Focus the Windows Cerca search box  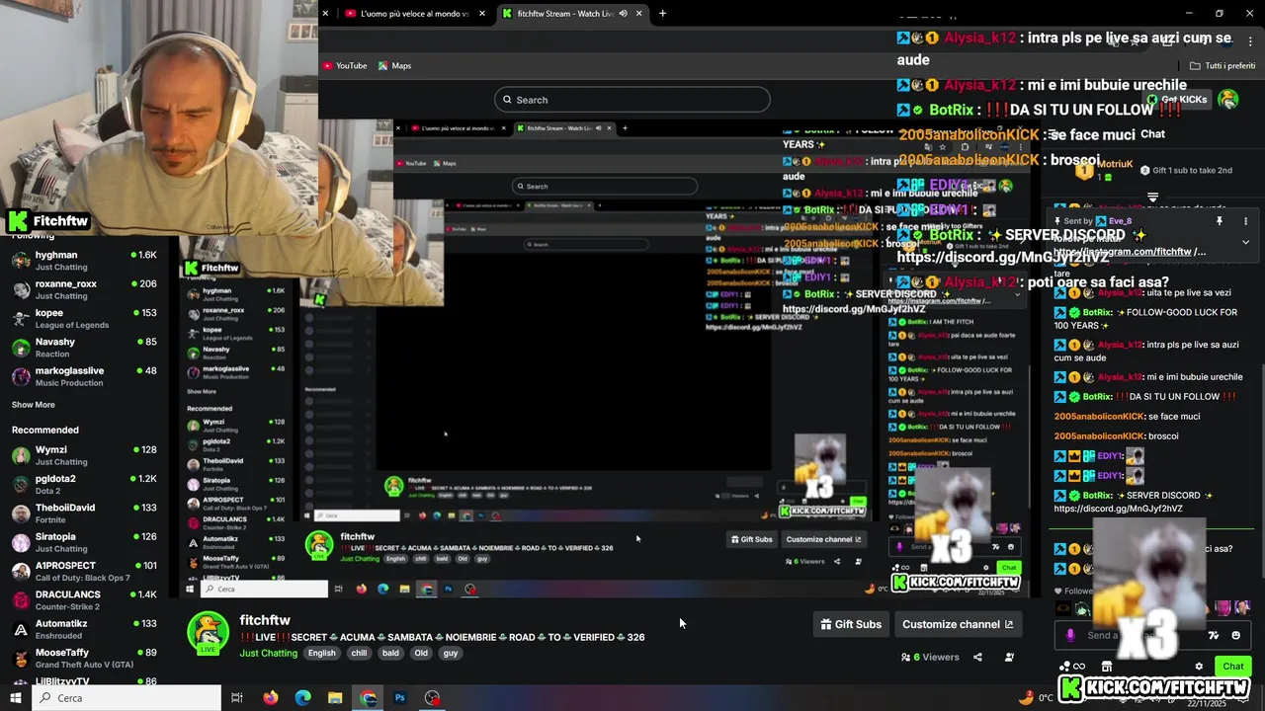coord(127,698)
